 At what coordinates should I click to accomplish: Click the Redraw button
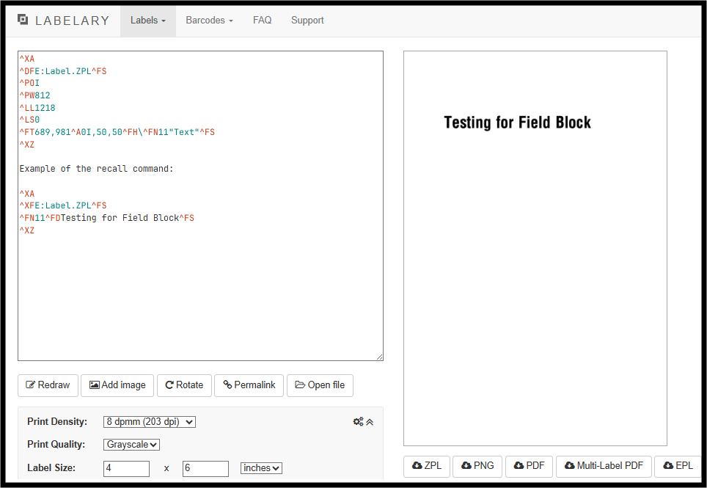coord(48,385)
